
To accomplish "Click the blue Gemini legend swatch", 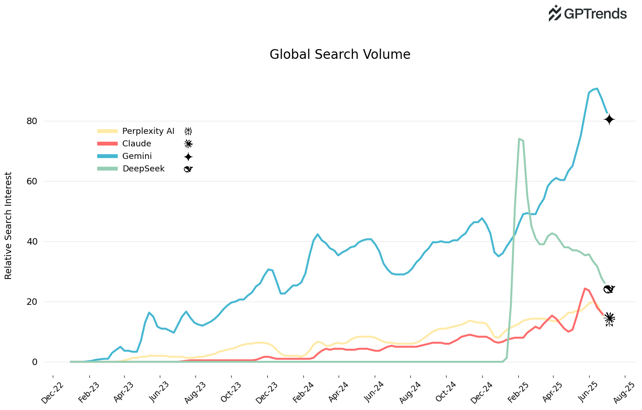I will [x=107, y=156].
